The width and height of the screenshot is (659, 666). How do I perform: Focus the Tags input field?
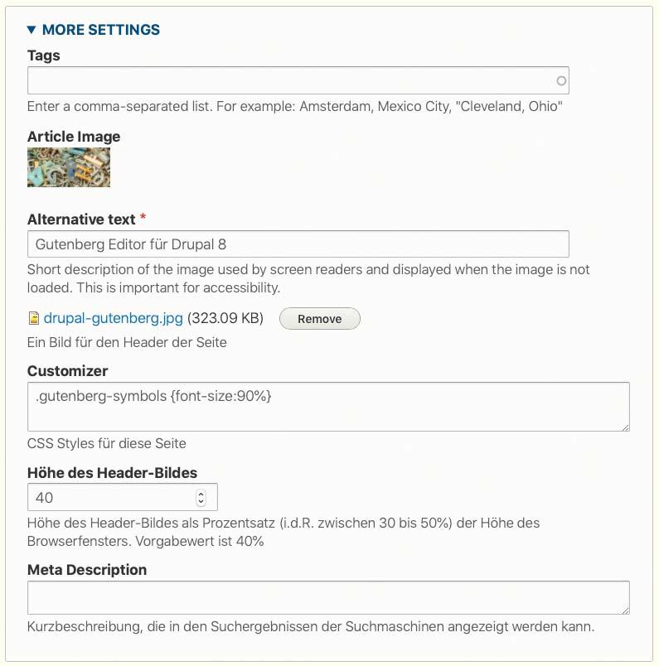tap(298, 80)
